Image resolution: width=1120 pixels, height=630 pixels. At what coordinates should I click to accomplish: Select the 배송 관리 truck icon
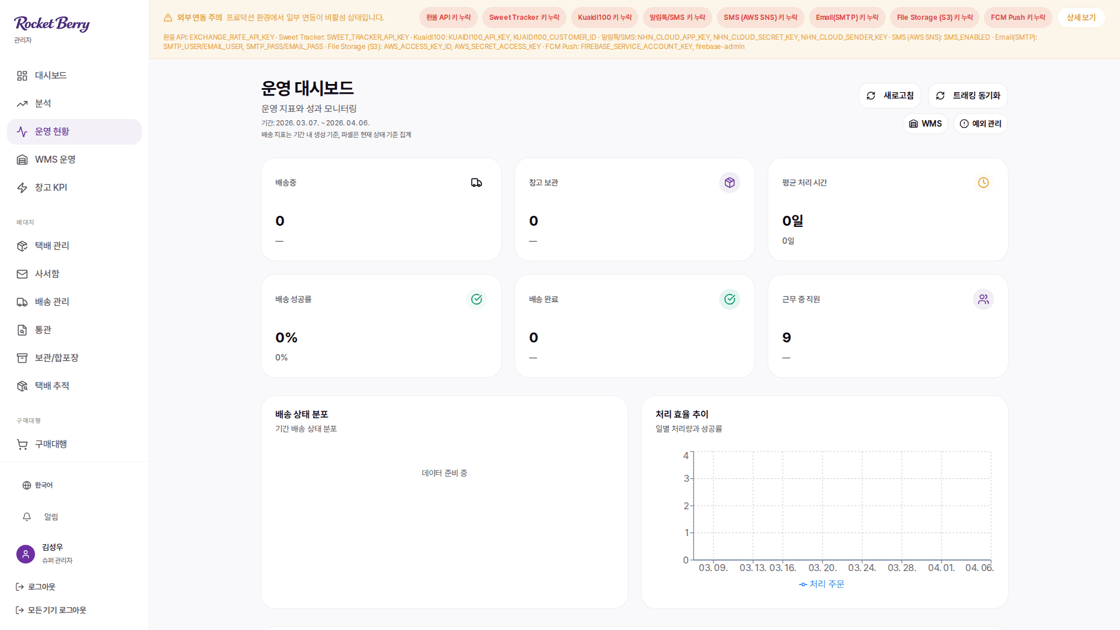point(22,302)
